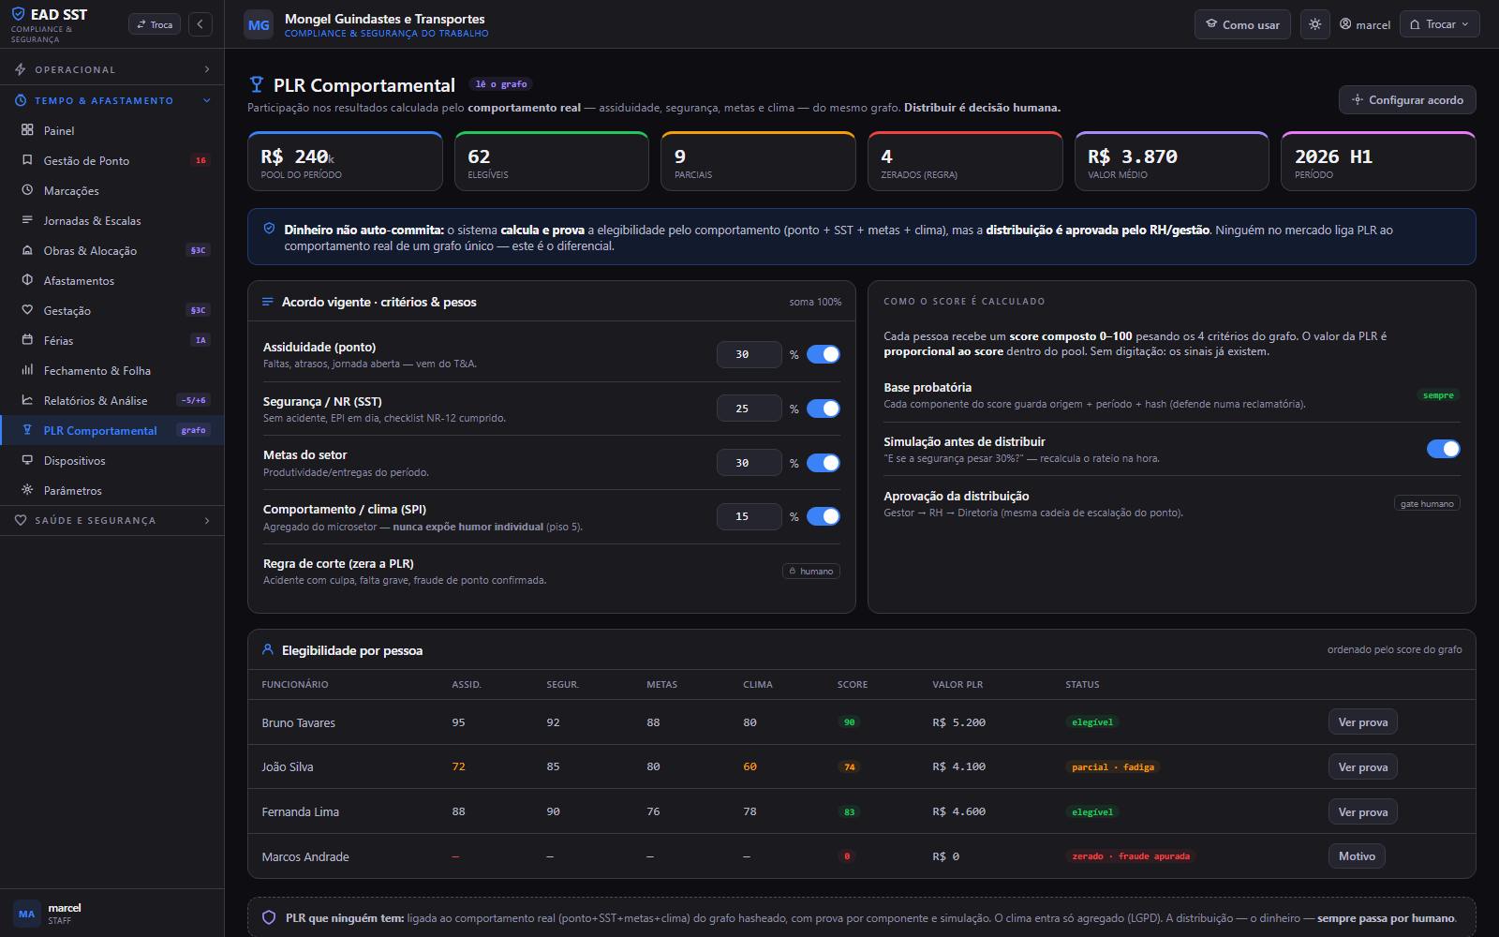Image resolution: width=1499 pixels, height=937 pixels.
Task: Click the Marcações clock icon
Action: click(x=27, y=190)
